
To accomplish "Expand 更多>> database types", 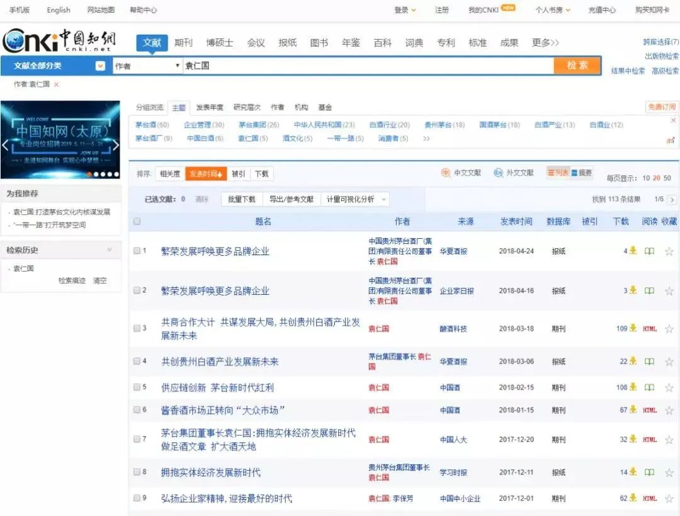I will pyautogui.click(x=545, y=43).
